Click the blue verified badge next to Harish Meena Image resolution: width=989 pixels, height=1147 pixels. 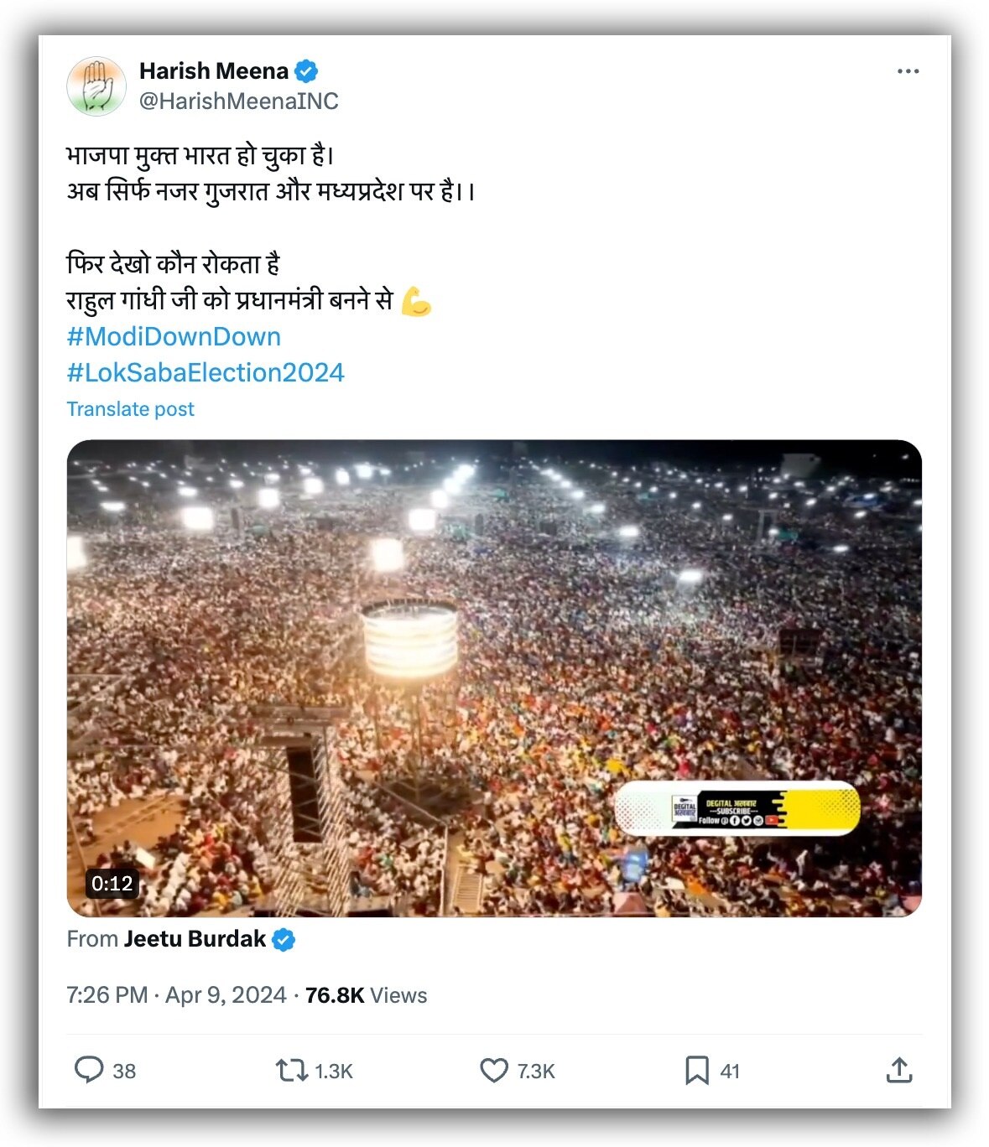(306, 71)
